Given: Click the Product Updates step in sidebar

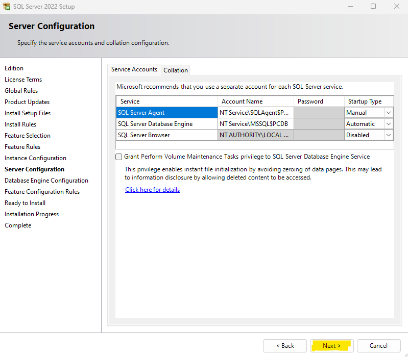Looking at the screenshot, I should [27, 102].
